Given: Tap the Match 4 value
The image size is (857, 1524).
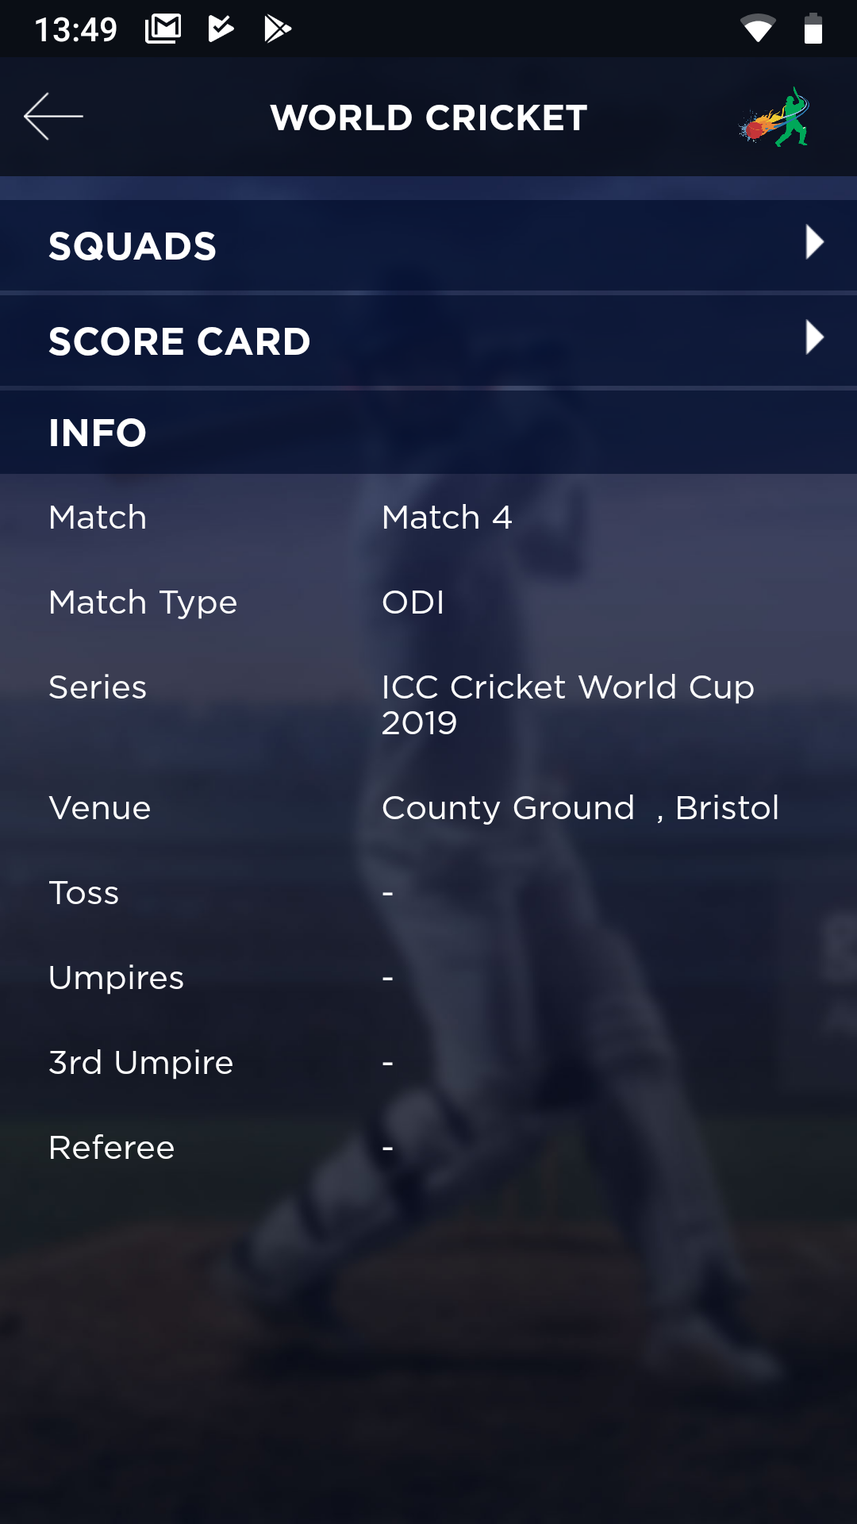Looking at the screenshot, I should click(x=447, y=518).
